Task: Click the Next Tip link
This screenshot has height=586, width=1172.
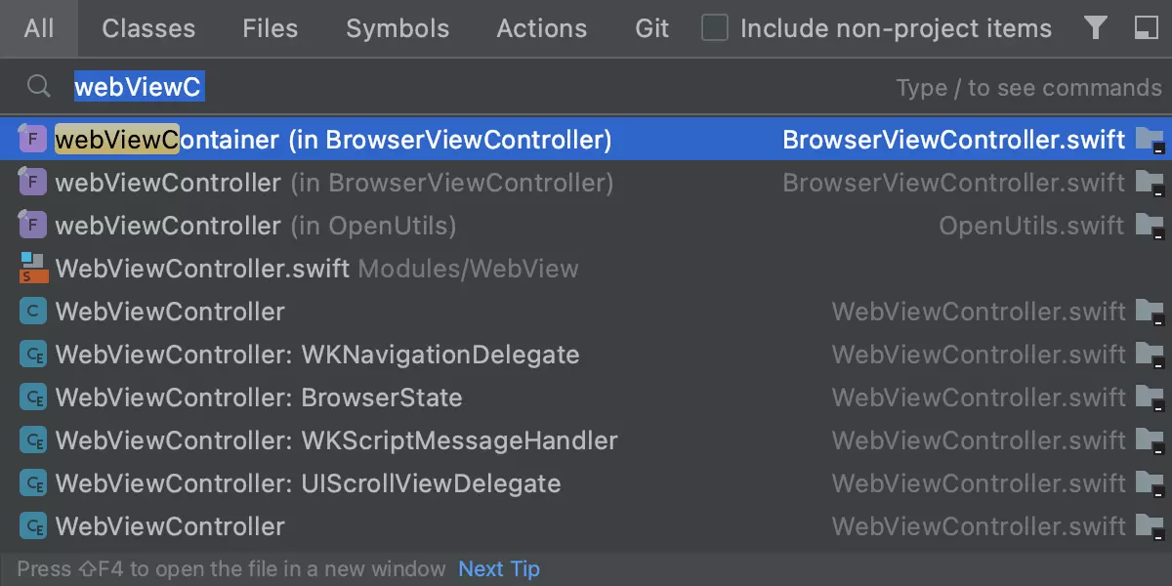Action: (x=499, y=568)
